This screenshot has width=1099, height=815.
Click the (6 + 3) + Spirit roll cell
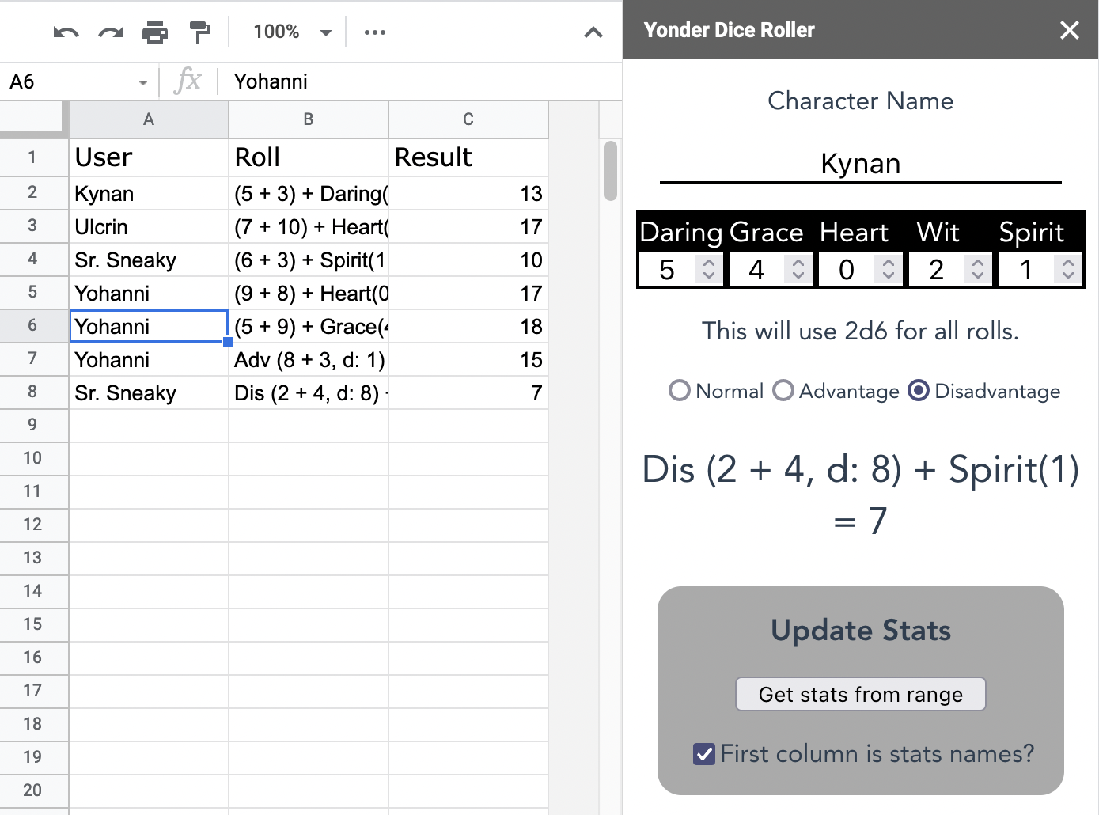(x=309, y=260)
